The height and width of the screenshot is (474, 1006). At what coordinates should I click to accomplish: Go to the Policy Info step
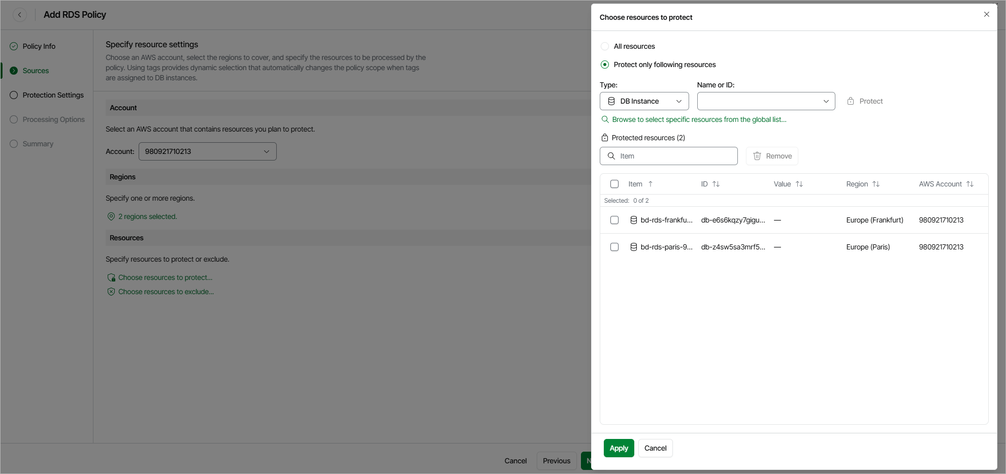click(39, 46)
